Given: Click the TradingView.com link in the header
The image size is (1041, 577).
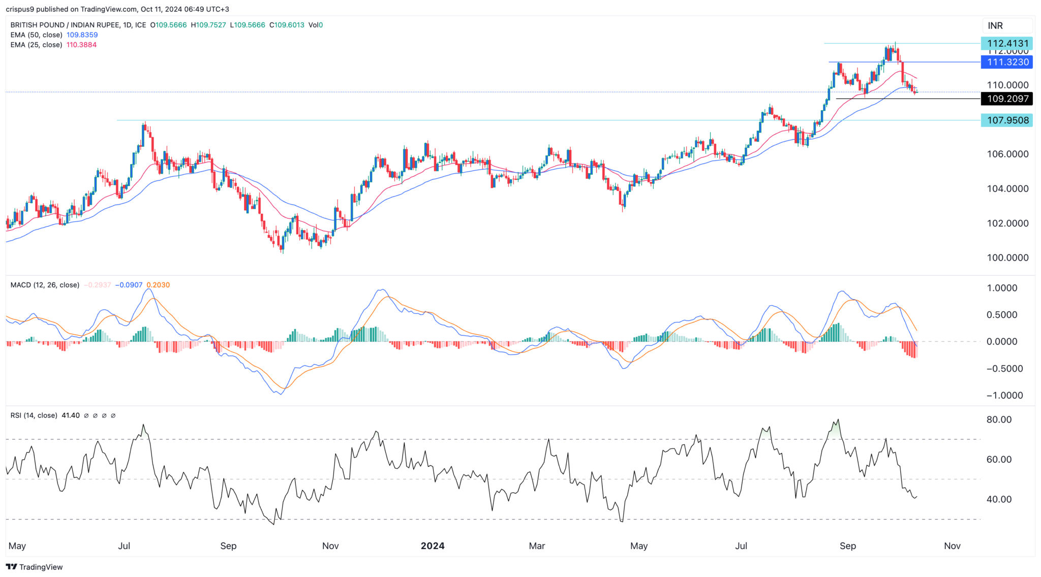Looking at the screenshot, I should point(105,9).
